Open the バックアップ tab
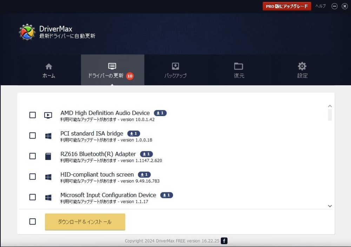 pos(175,70)
